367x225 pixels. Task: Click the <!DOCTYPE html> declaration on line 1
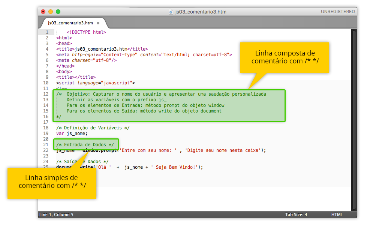(x=86, y=32)
